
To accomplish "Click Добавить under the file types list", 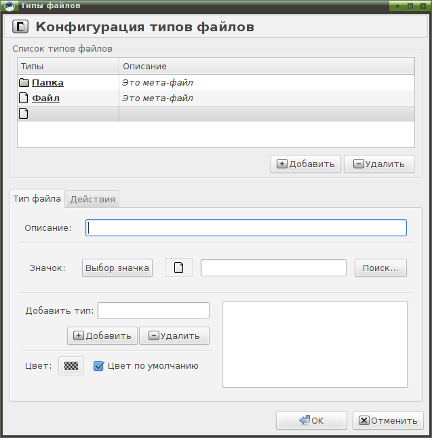I will coord(306,164).
